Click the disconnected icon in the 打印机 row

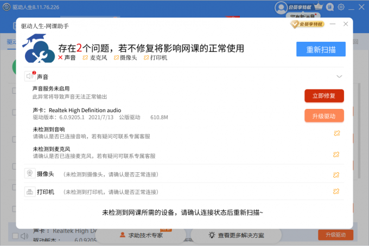point(336,191)
